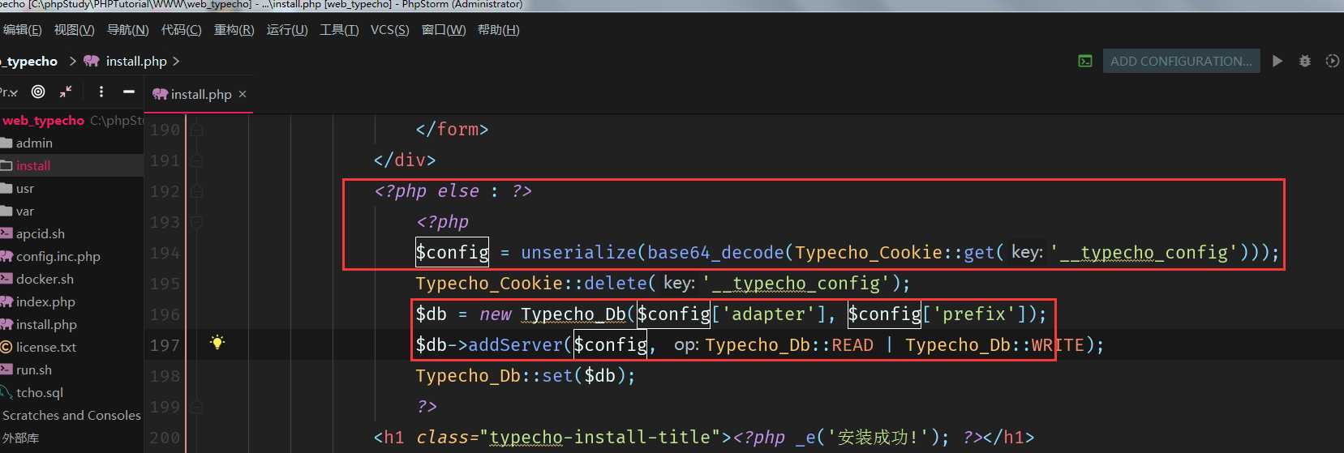Click the Typecho_Db class name on line 196
The image size is (1344, 453).
(573, 314)
